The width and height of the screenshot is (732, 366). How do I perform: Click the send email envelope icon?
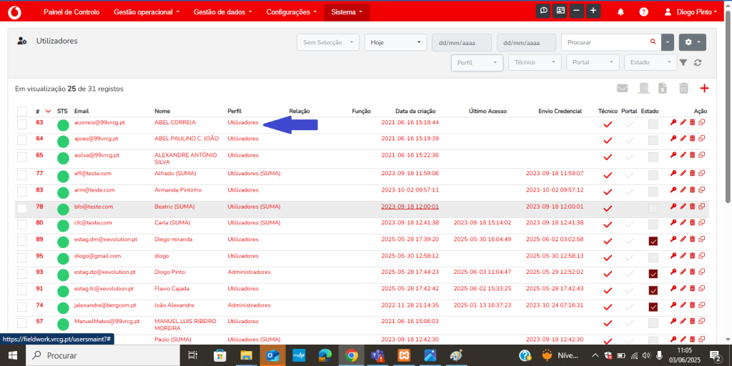623,88
